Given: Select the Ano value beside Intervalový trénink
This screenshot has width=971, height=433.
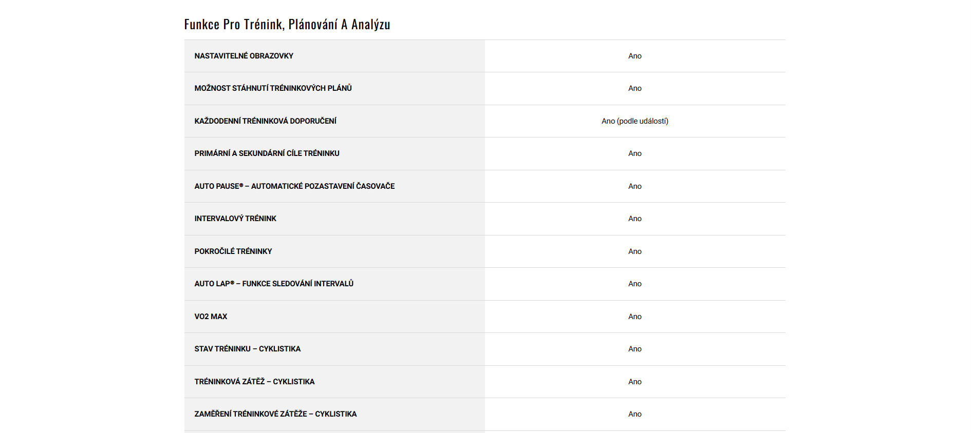Looking at the screenshot, I should [634, 219].
